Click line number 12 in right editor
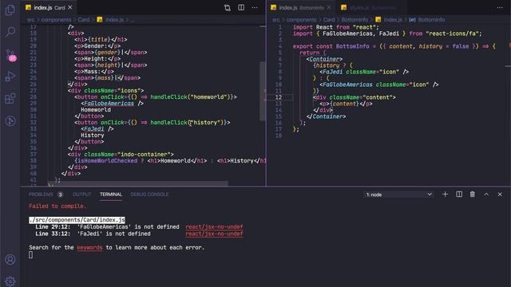 [279, 97]
